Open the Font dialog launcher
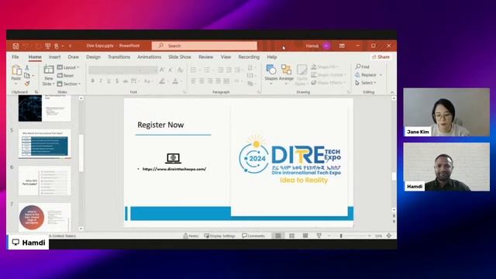 pyautogui.click(x=184, y=92)
